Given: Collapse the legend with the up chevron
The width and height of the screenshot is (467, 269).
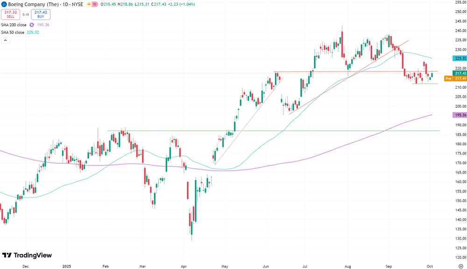Looking at the screenshot, I should coord(6,40).
